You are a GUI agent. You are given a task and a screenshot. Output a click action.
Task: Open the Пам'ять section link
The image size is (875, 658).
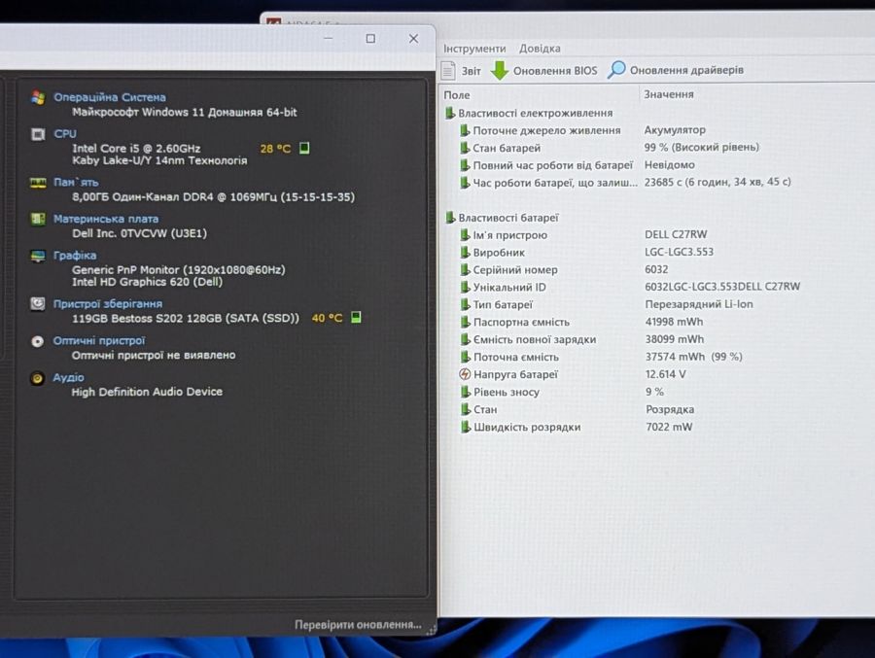pyautogui.click(x=75, y=183)
